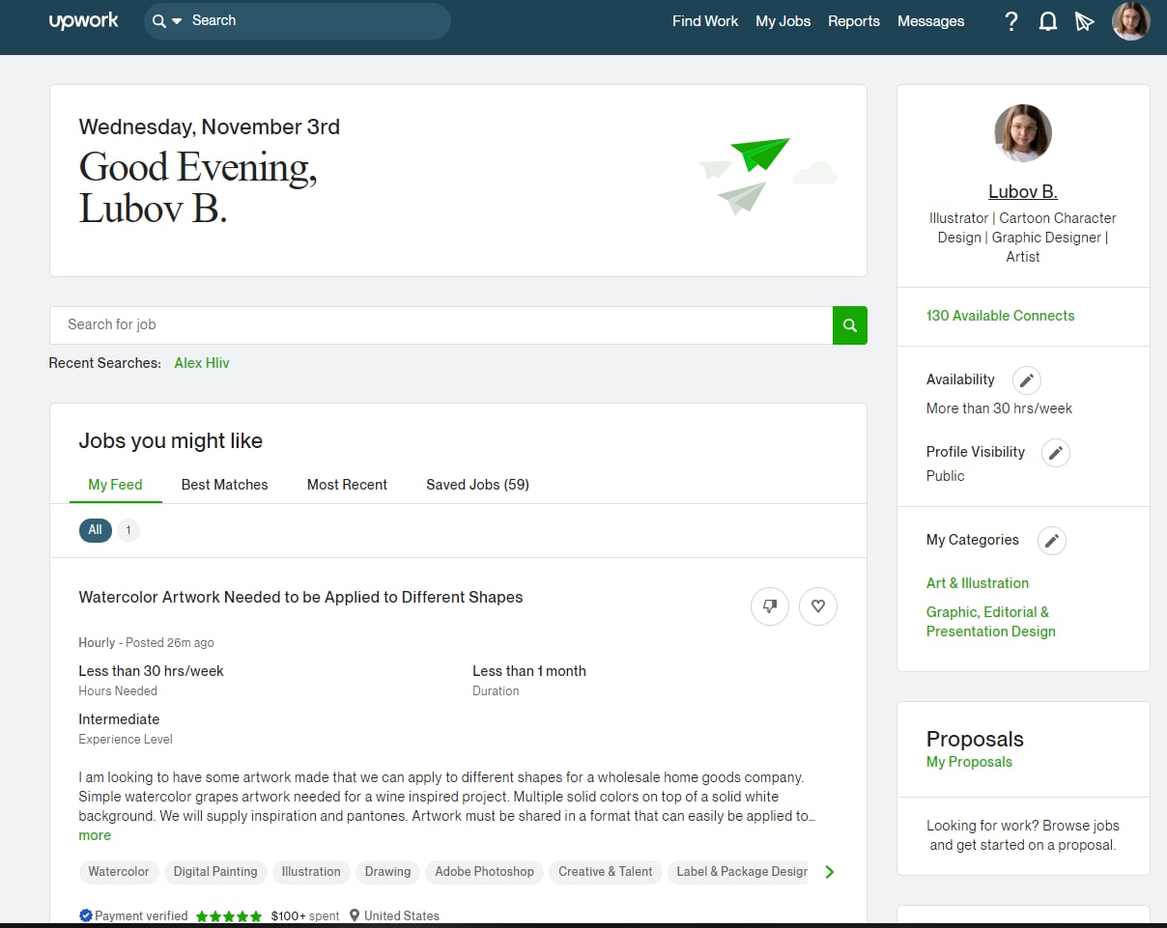The height and width of the screenshot is (928, 1167).
Task: Click the United States location label
Action: (x=394, y=915)
